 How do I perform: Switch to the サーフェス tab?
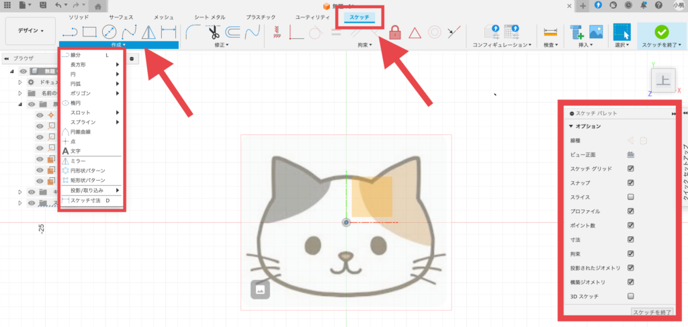click(120, 15)
